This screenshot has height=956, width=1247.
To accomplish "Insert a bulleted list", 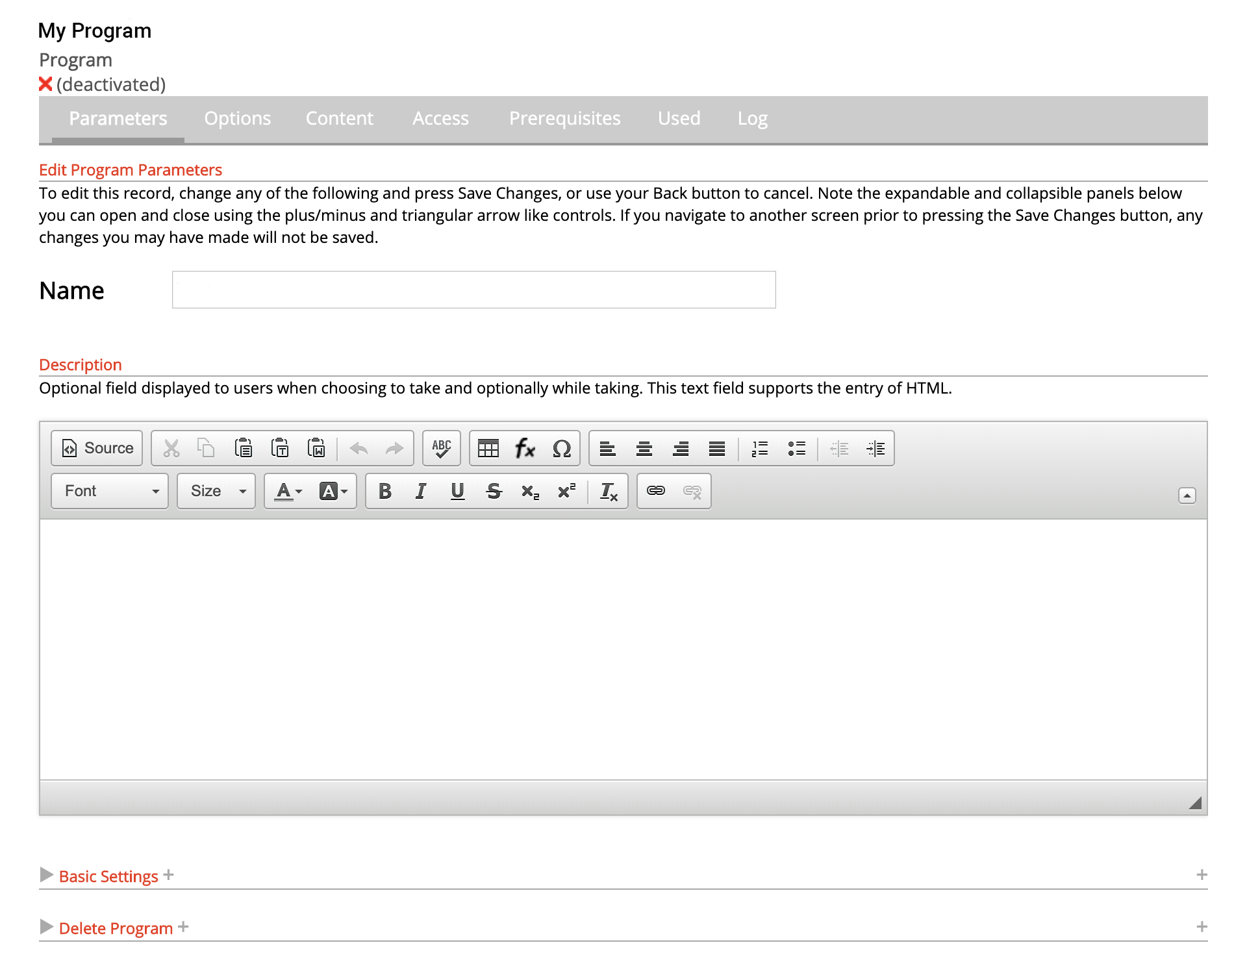I will pos(796,448).
